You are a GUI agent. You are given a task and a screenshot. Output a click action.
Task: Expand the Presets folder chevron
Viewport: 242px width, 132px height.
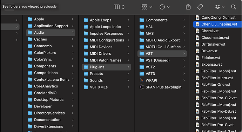pos(128,74)
